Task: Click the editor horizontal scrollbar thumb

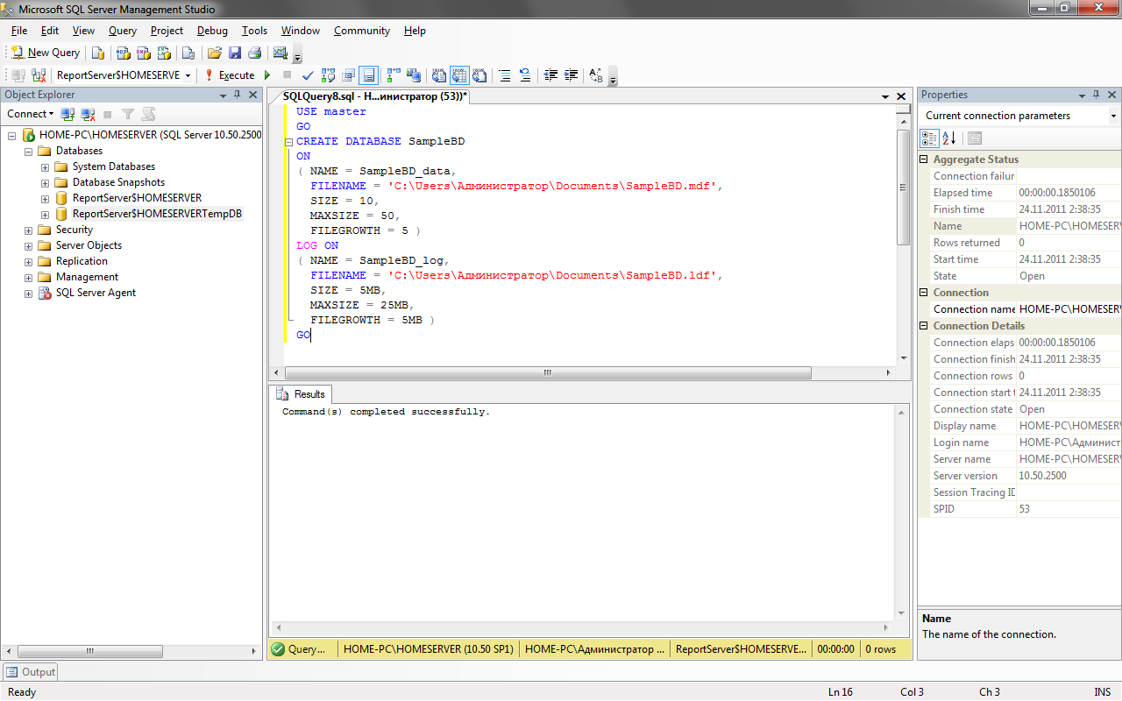Action: pyautogui.click(x=547, y=372)
